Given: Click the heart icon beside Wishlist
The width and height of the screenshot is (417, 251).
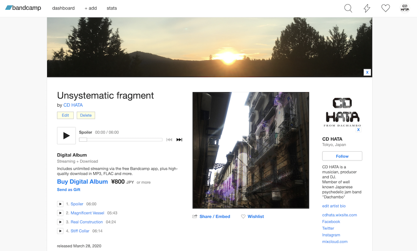Looking at the screenshot, I should point(243,216).
